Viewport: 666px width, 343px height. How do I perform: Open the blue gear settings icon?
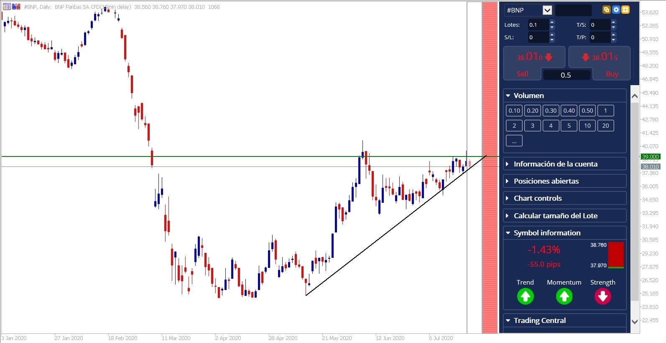(x=616, y=10)
